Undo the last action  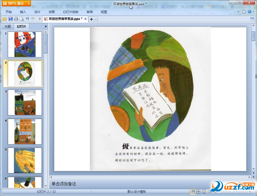27,19
